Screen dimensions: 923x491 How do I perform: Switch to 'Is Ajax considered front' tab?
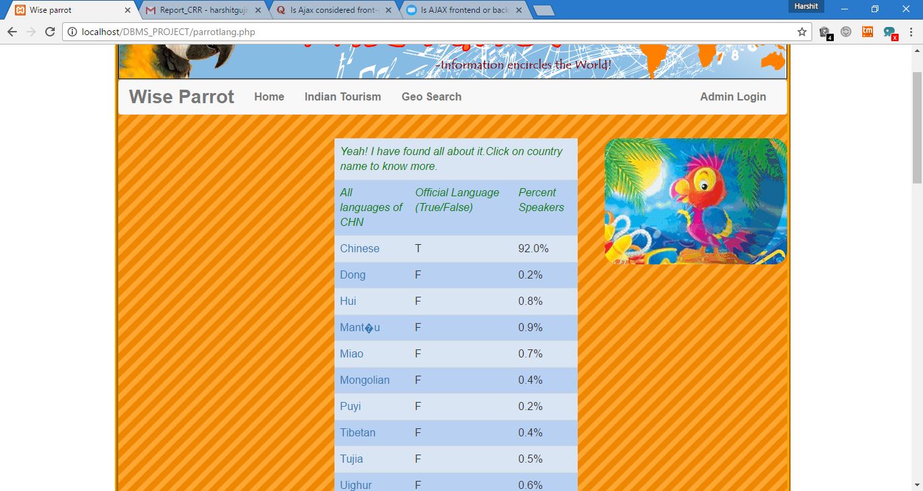(333, 10)
